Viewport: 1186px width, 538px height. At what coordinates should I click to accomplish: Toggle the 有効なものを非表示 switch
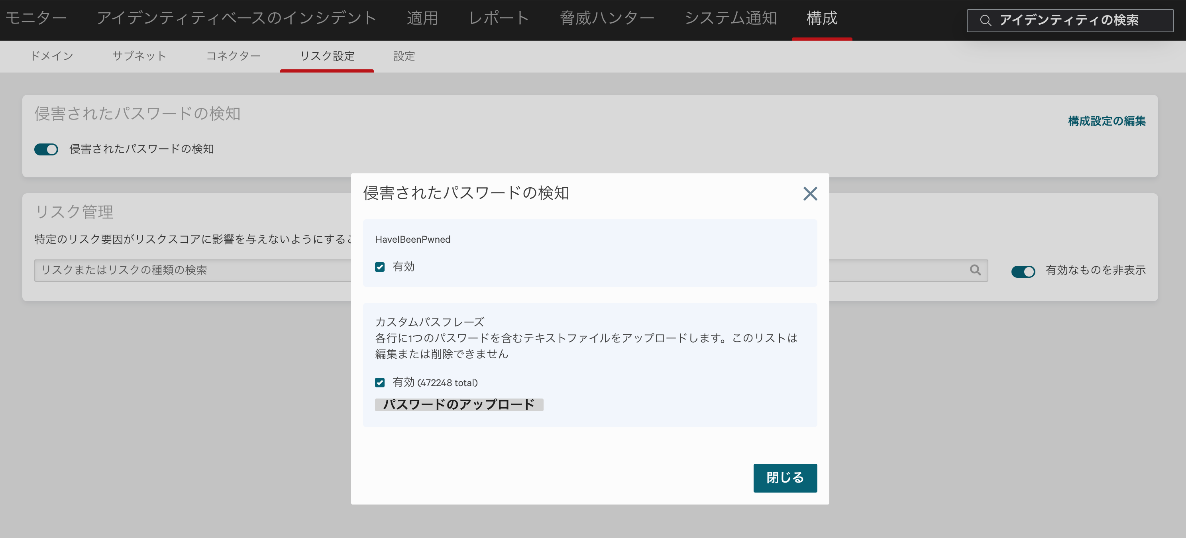[1023, 271]
